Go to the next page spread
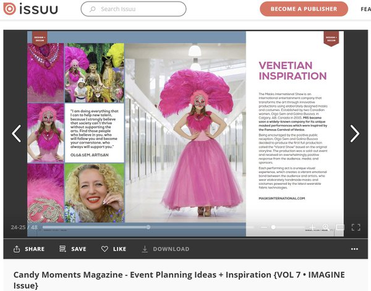The image size is (371, 291). pyautogui.click(x=355, y=133)
